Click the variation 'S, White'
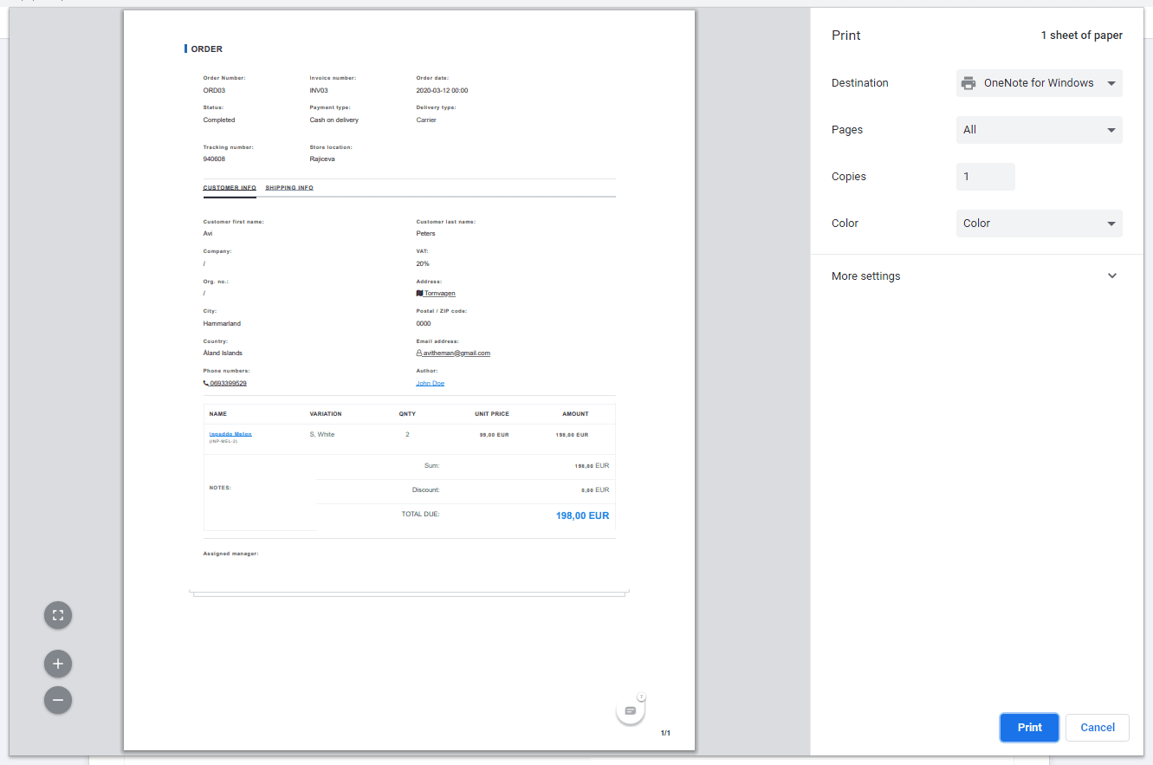The height and width of the screenshot is (765, 1153). click(x=322, y=434)
